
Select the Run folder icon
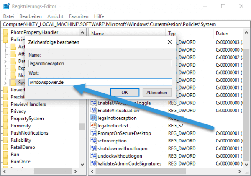(x=6, y=154)
